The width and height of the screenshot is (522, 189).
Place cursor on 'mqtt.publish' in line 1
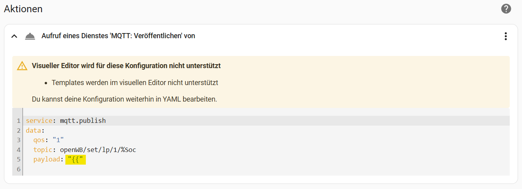(83, 121)
